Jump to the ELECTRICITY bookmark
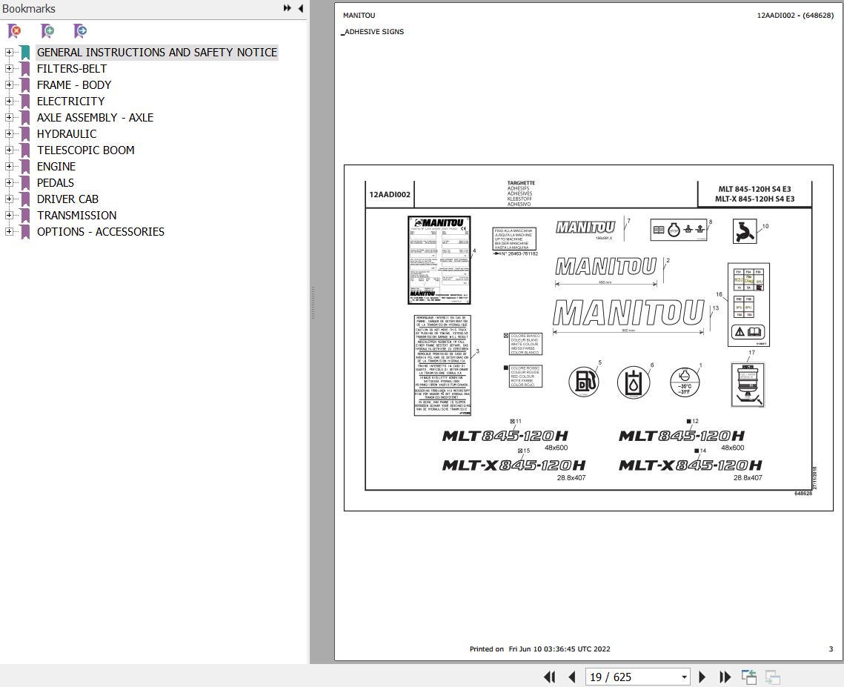The width and height of the screenshot is (844, 687). pos(70,102)
